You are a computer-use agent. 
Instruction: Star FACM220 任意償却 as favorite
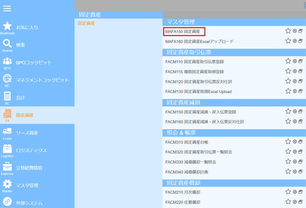point(288,202)
